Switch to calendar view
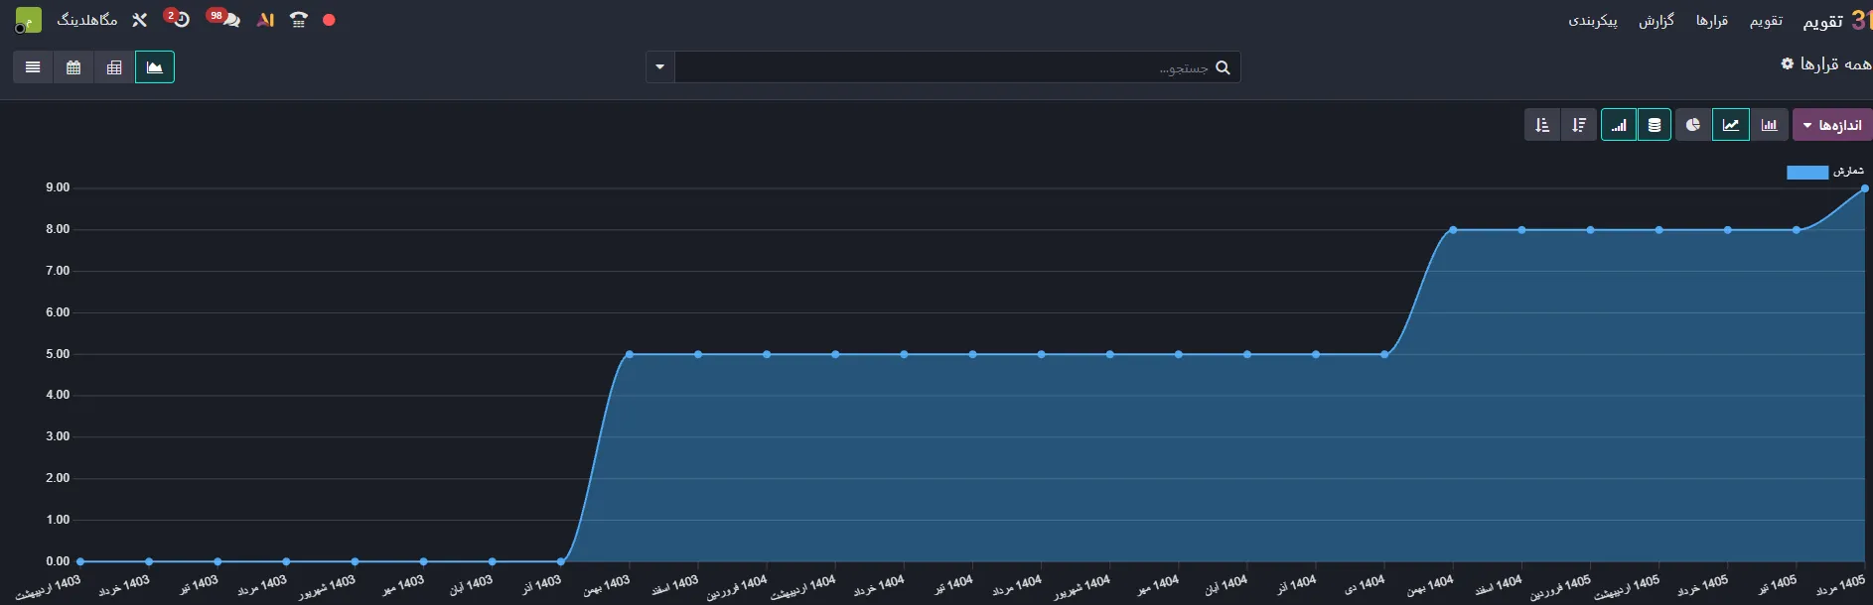Screen dimensions: 1873x605 tap(73, 67)
